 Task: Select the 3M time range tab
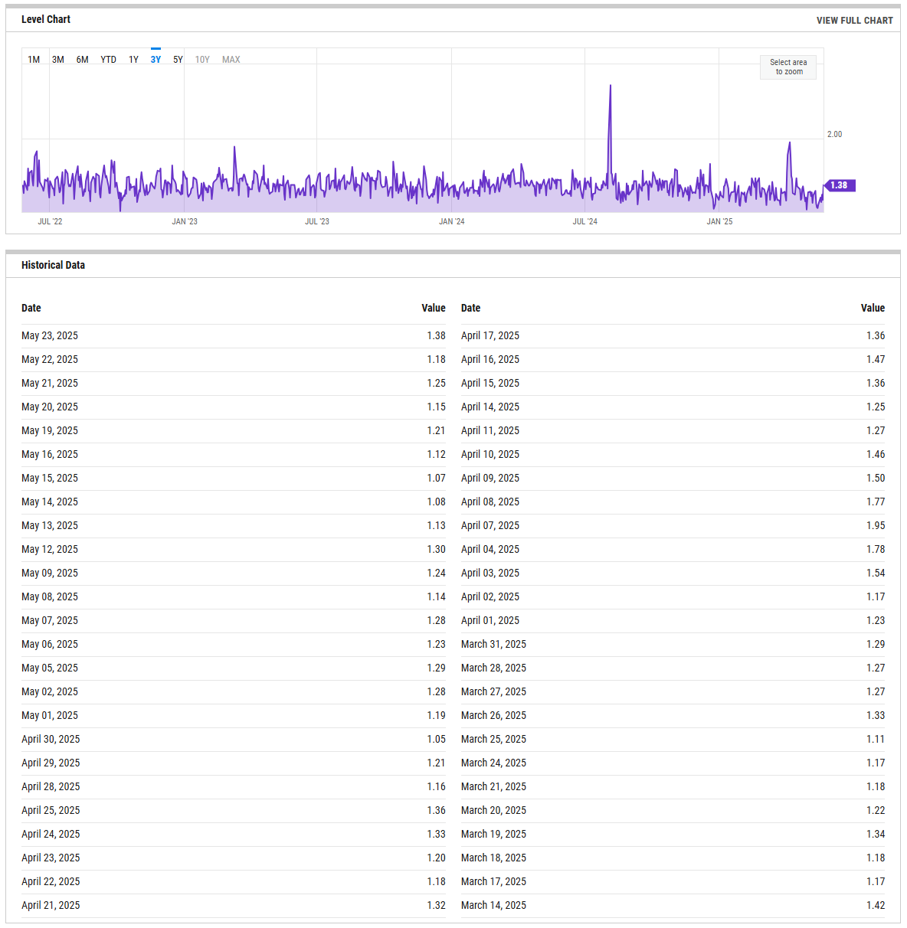pyautogui.click(x=58, y=60)
